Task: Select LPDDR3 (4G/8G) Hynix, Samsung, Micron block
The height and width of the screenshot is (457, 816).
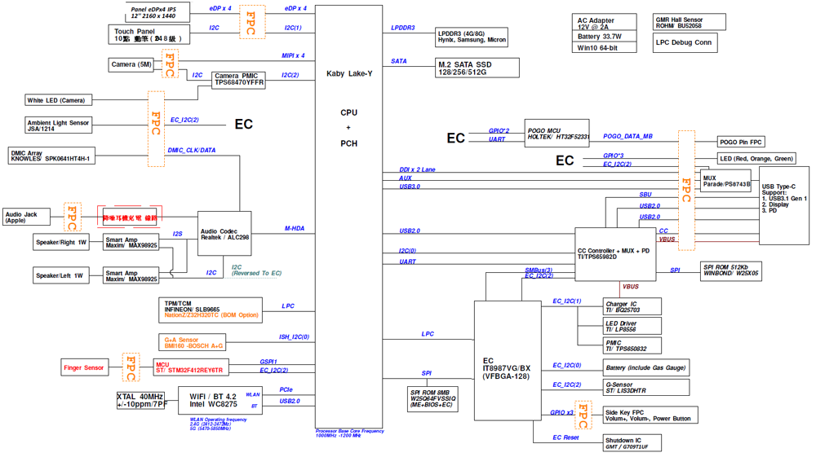Action: pos(472,37)
